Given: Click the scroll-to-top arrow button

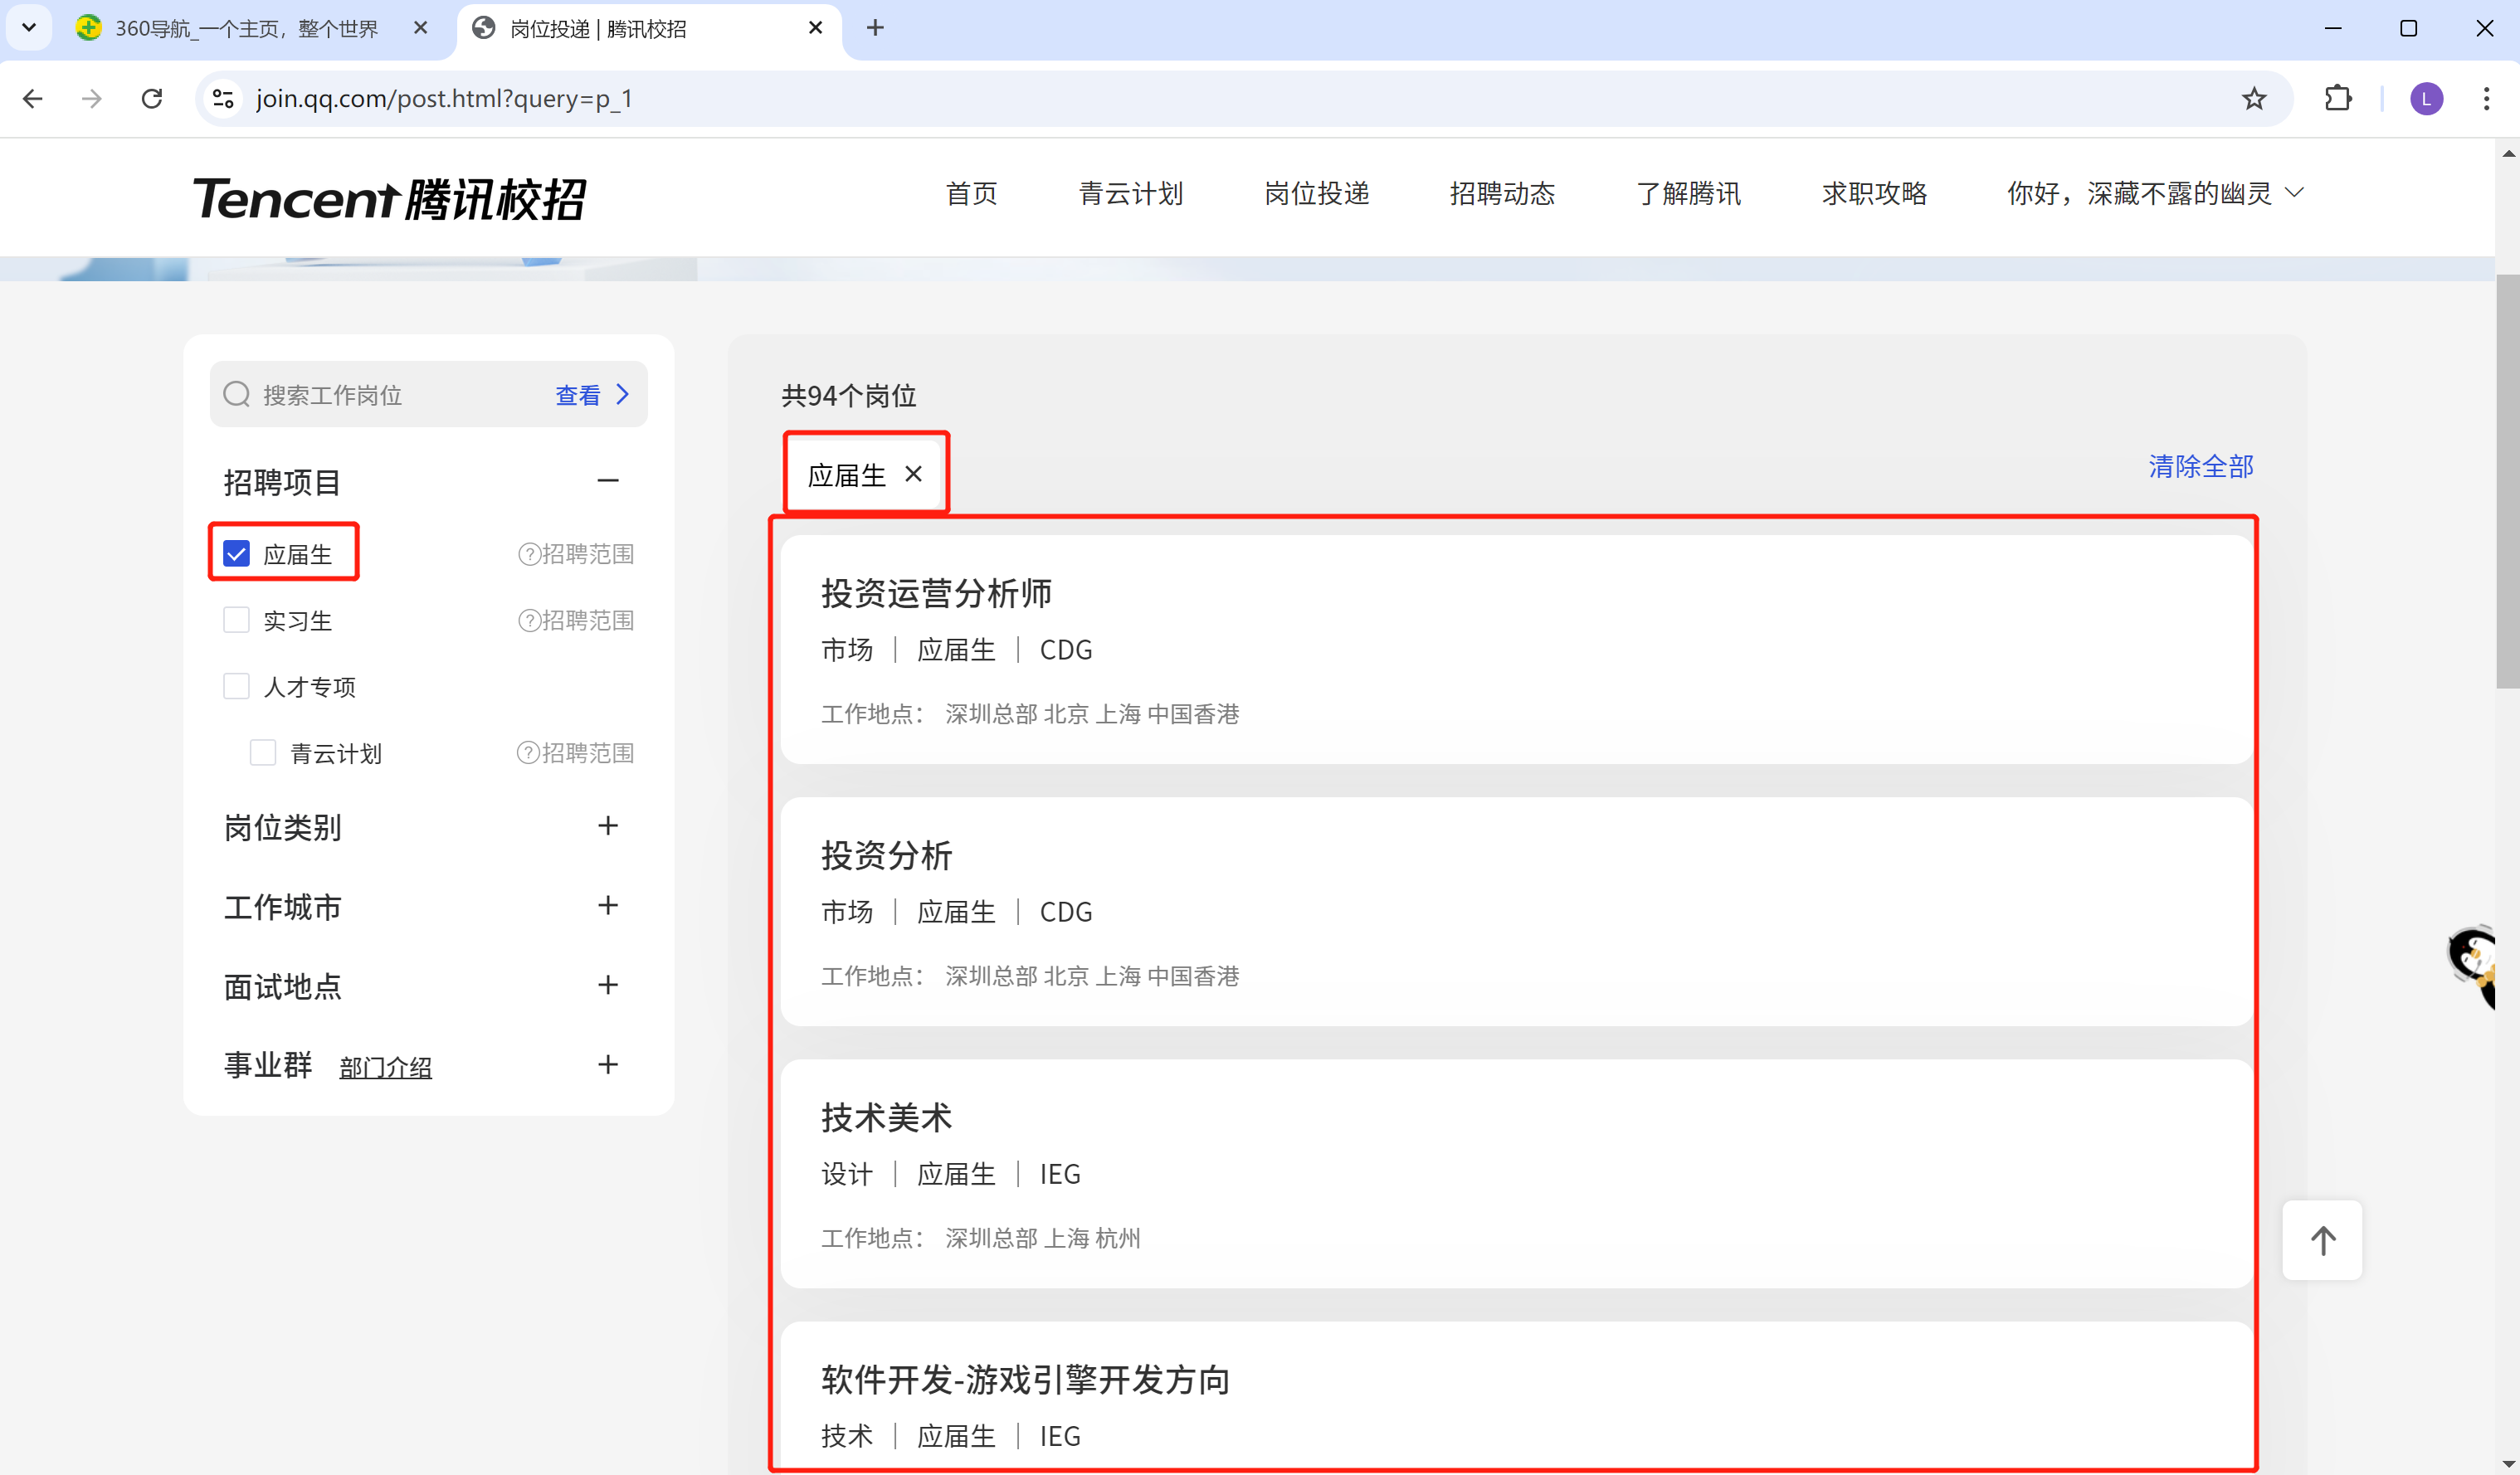Looking at the screenshot, I should point(2322,1240).
